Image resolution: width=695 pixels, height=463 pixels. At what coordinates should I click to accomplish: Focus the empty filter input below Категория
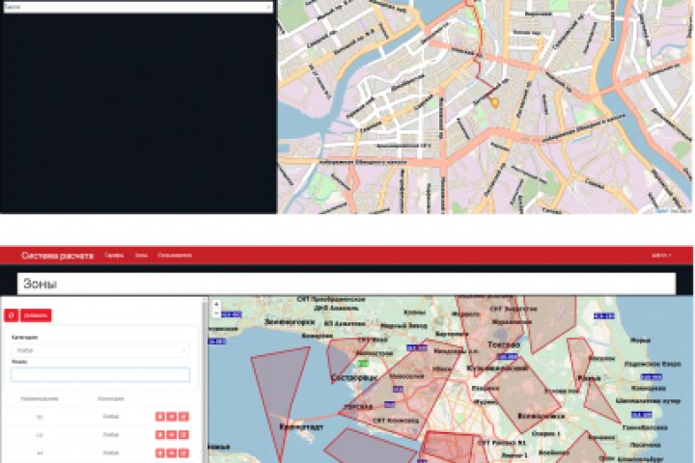coord(100,375)
